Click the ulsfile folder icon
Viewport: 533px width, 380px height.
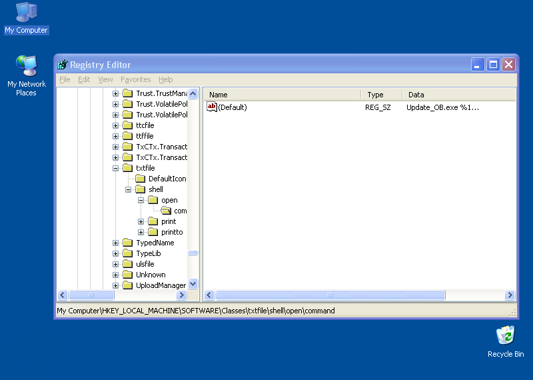[127, 264]
